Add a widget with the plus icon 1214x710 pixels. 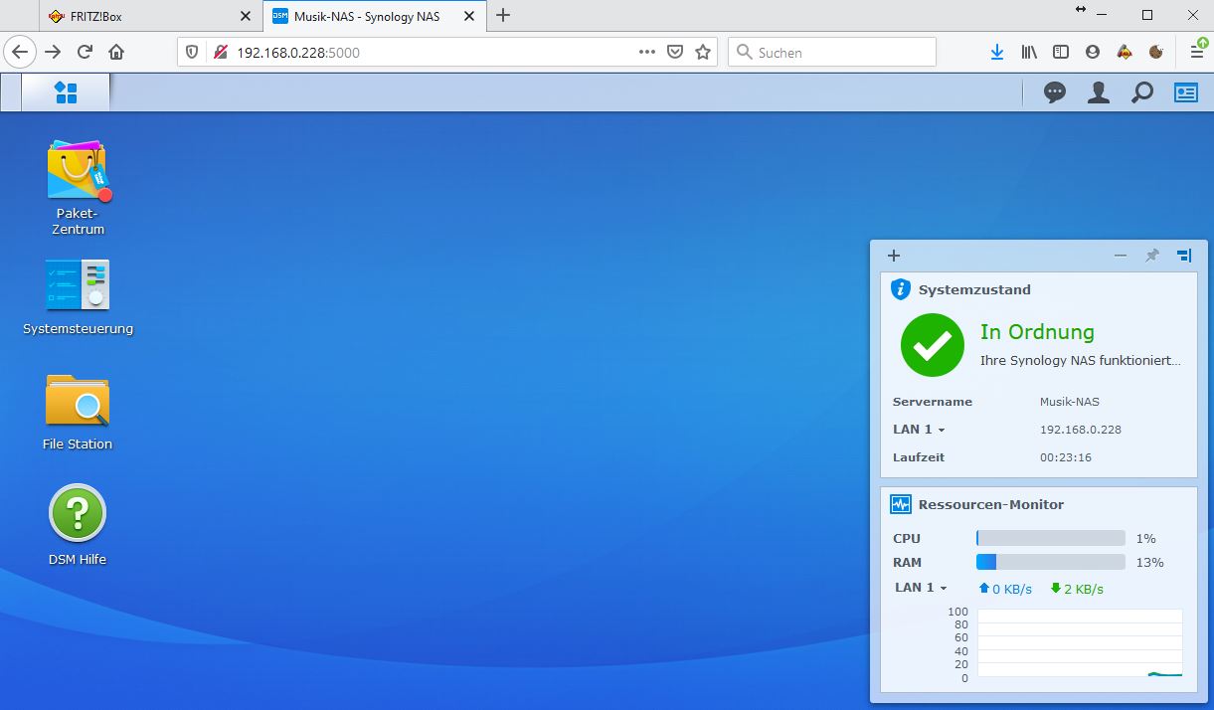coord(894,256)
